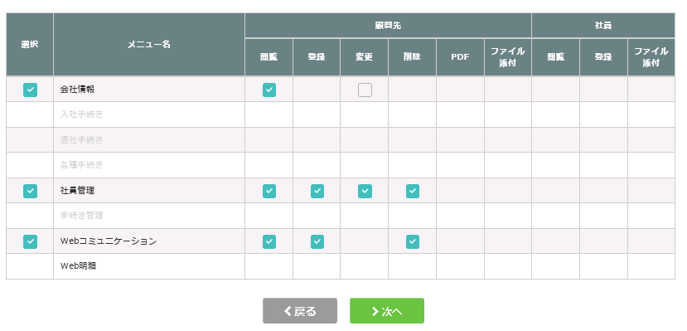The image size is (687, 331).
Task: Click the 会社情報 menu name cell
Action: coord(149,90)
